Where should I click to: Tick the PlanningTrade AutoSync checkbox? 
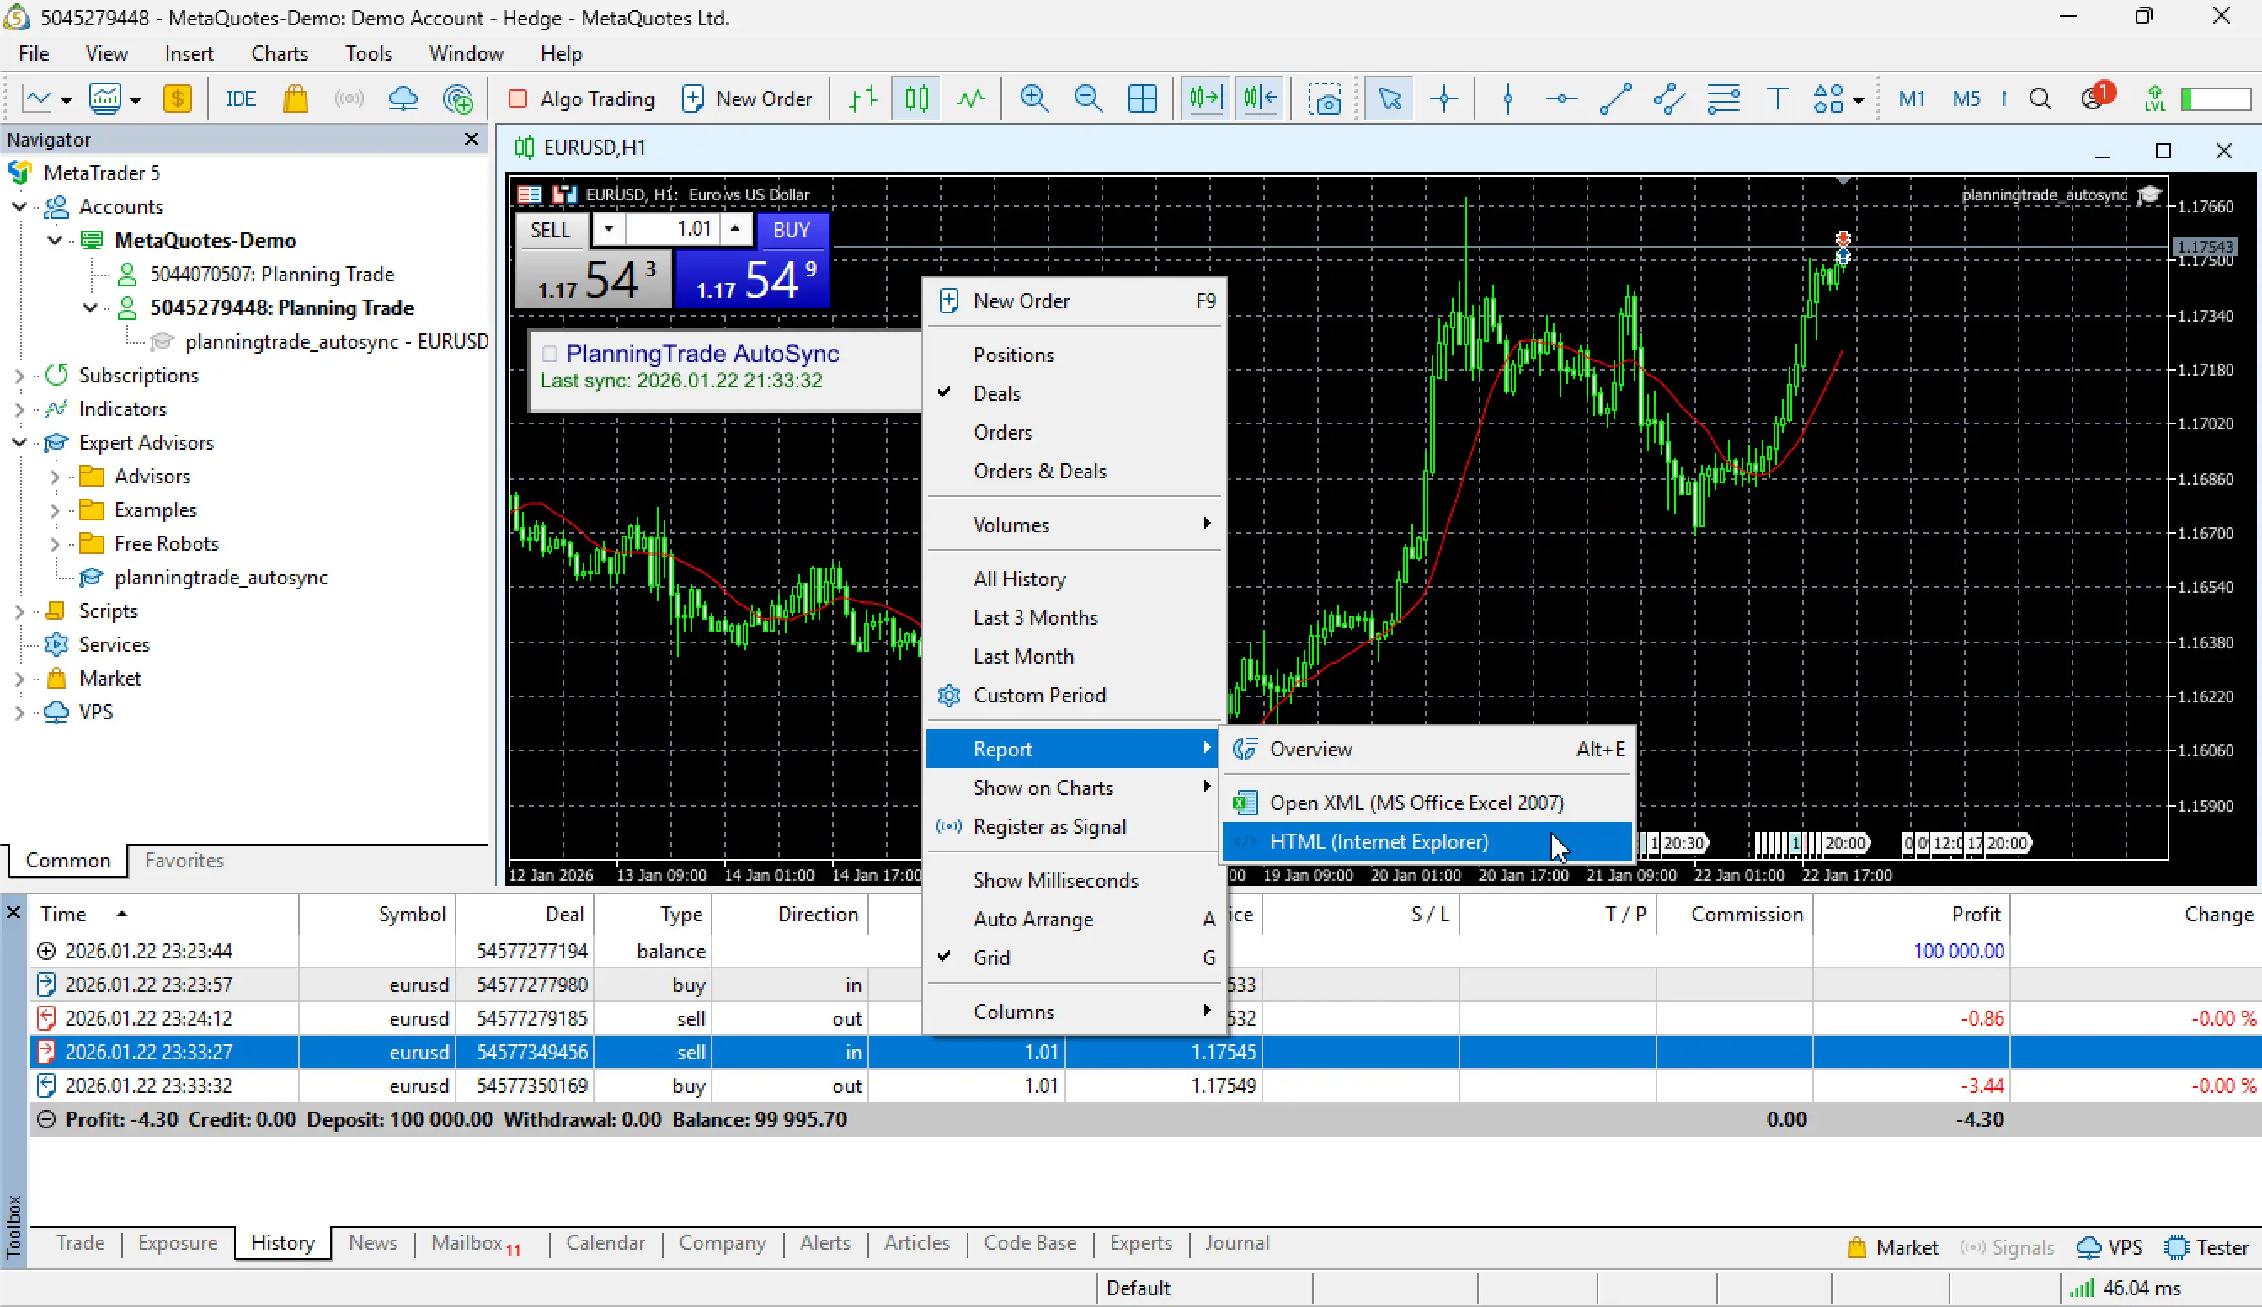549,354
